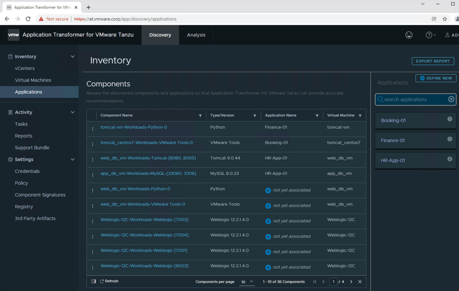This screenshot has width=459, height=291.
Task: Switch to the Analysis tab
Action: [x=196, y=35]
